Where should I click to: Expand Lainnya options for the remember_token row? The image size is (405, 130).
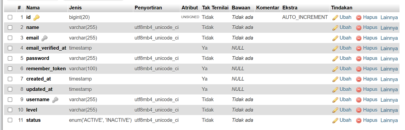389,69
